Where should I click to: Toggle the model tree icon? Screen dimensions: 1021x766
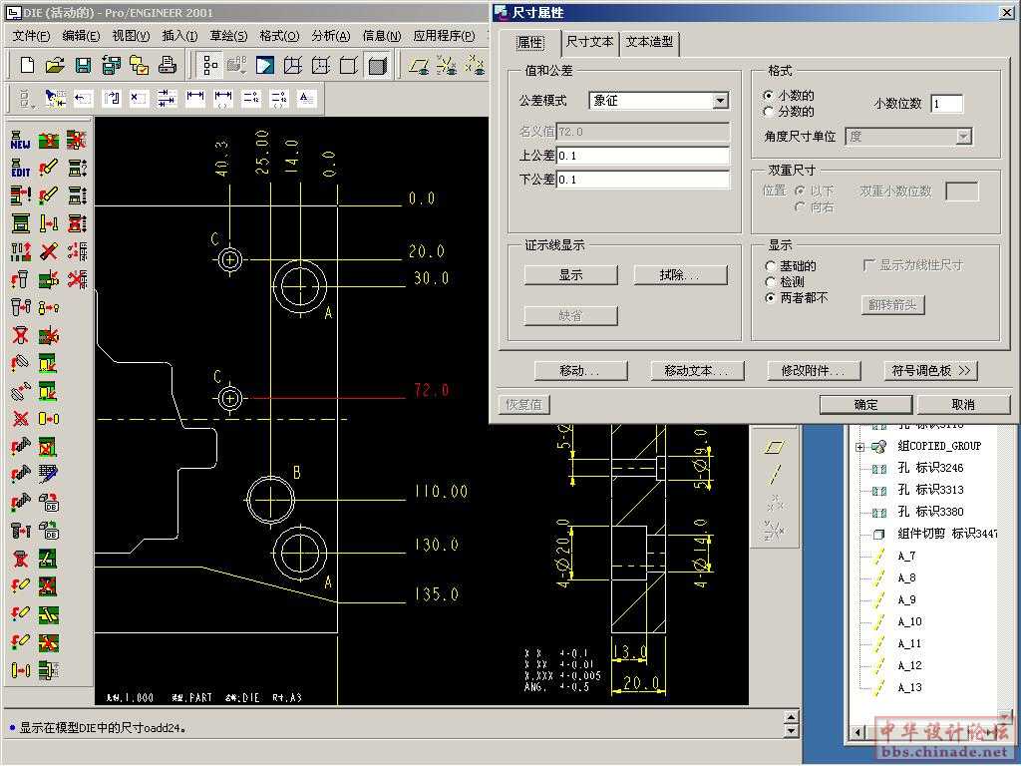point(210,65)
